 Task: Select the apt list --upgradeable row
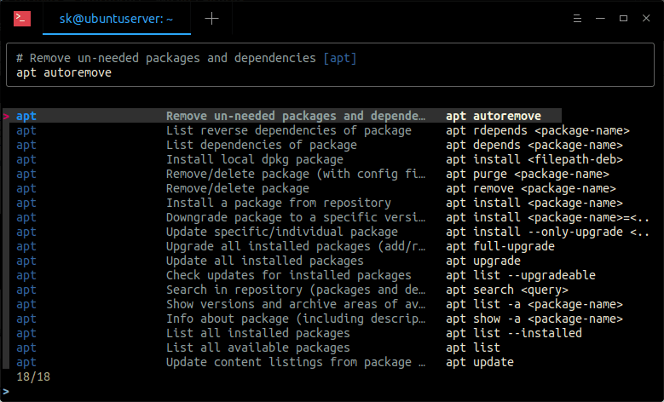pos(520,275)
